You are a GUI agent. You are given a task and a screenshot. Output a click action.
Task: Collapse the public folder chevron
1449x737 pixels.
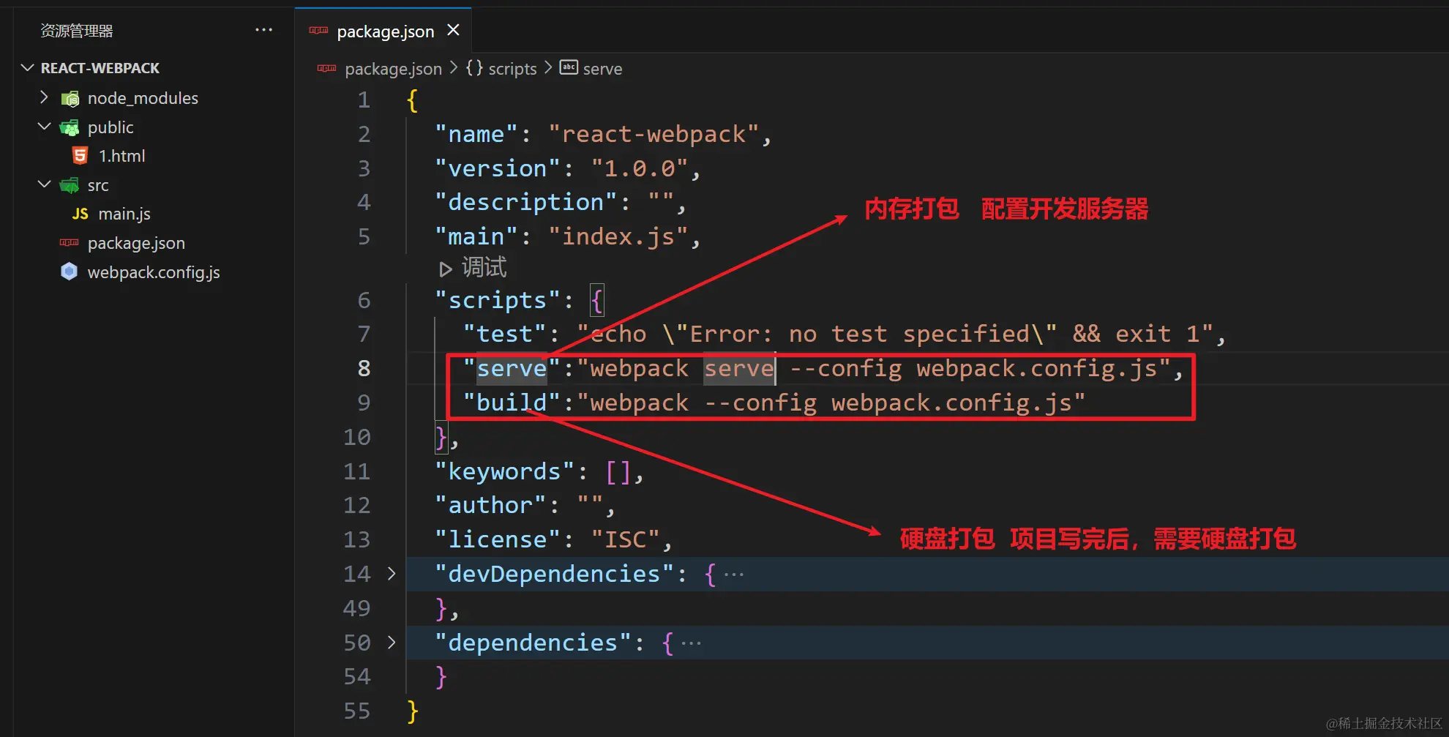pyautogui.click(x=44, y=127)
